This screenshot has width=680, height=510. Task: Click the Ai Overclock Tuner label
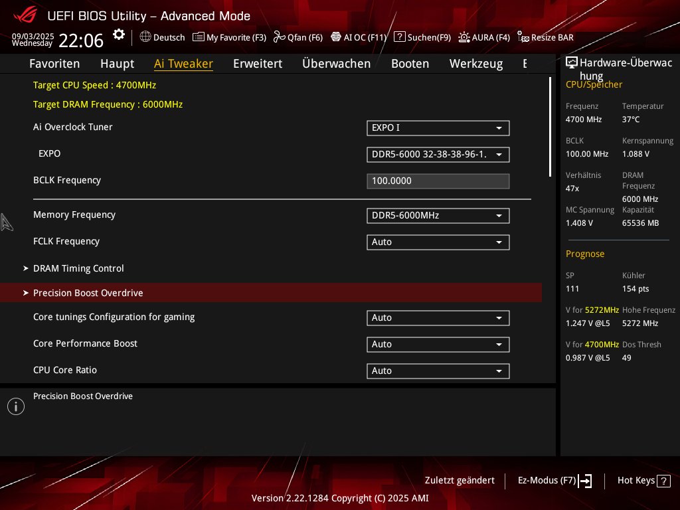click(73, 127)
